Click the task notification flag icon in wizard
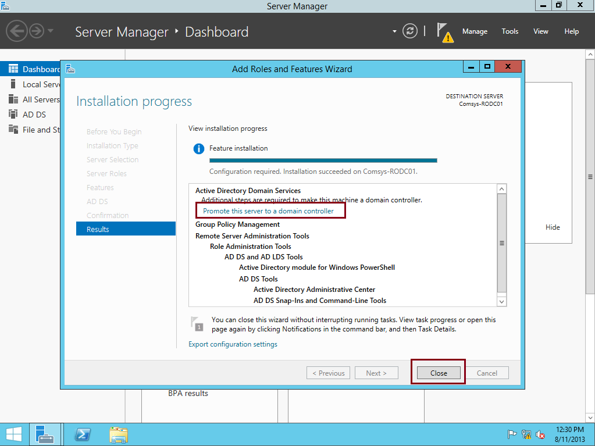 coord(197,324)
